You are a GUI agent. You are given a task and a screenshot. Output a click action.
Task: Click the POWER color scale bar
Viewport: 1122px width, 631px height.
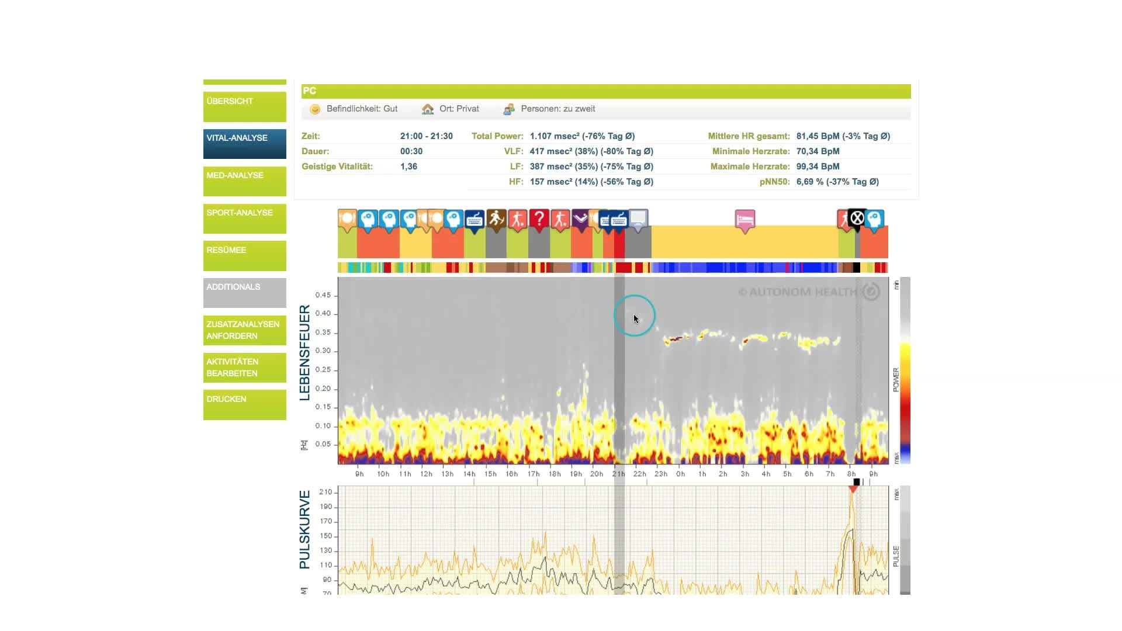(x=905, y=371)
